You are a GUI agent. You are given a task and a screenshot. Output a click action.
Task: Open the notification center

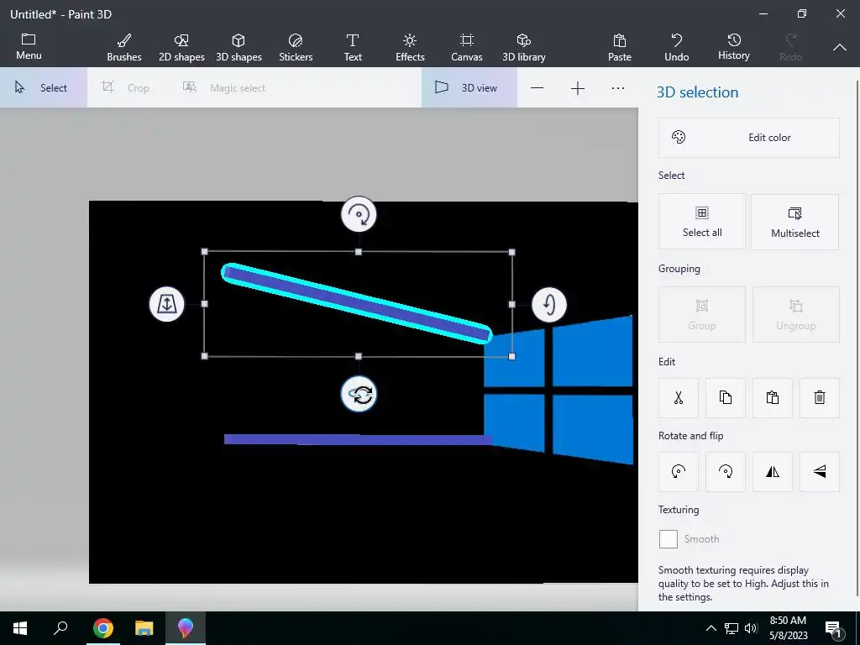tap(834, 629)
